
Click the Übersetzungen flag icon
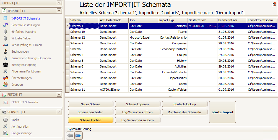(x=5, y=78)
